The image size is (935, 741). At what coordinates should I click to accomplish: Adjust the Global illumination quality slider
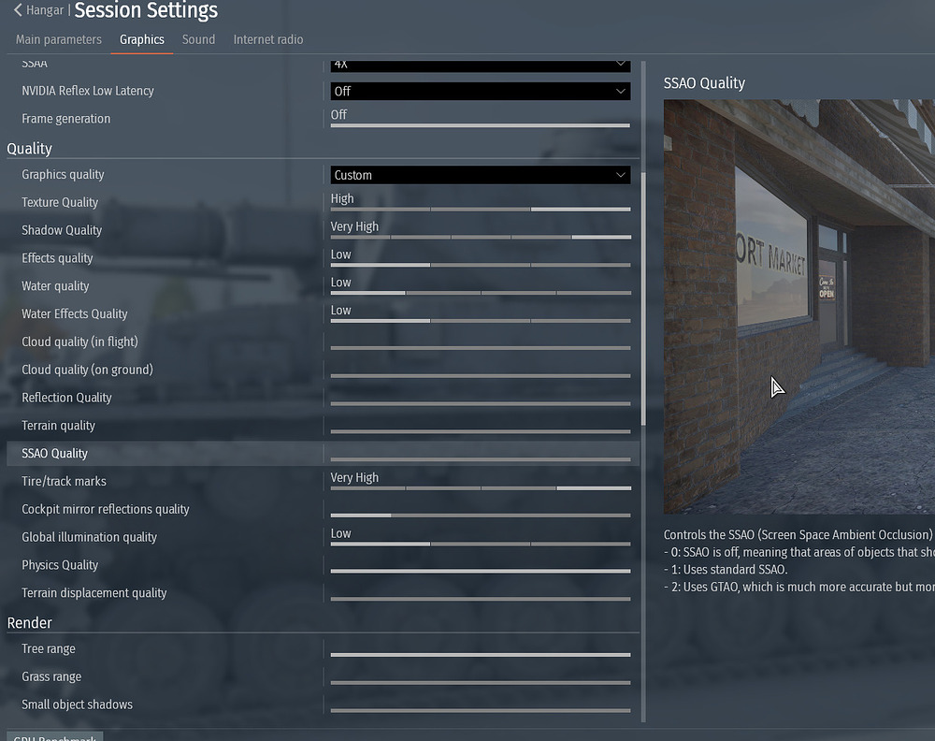tap(480, 544)
